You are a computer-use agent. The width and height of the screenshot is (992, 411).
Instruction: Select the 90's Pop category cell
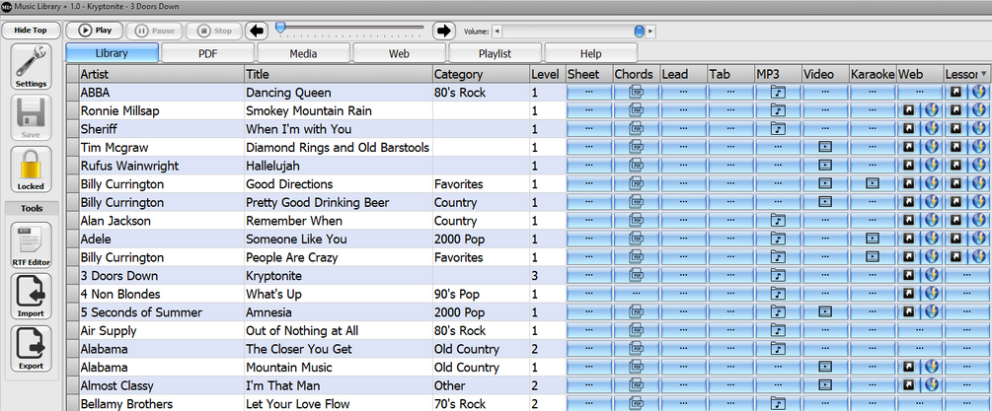tap(481, 294)
